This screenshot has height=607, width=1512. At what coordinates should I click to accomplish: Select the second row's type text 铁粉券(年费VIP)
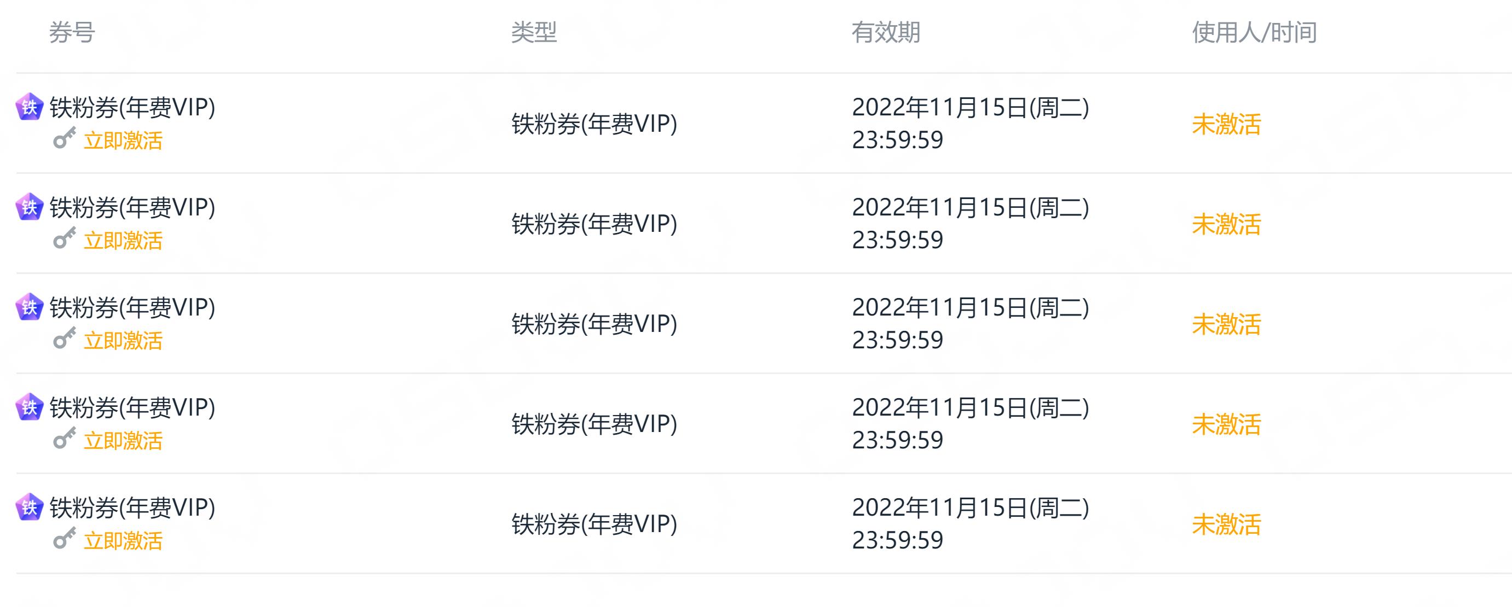point(594,224)
